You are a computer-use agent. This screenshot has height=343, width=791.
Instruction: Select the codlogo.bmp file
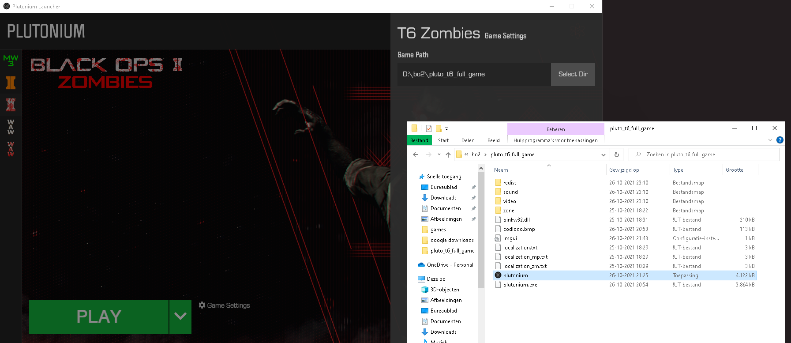[x=624, y=229]
